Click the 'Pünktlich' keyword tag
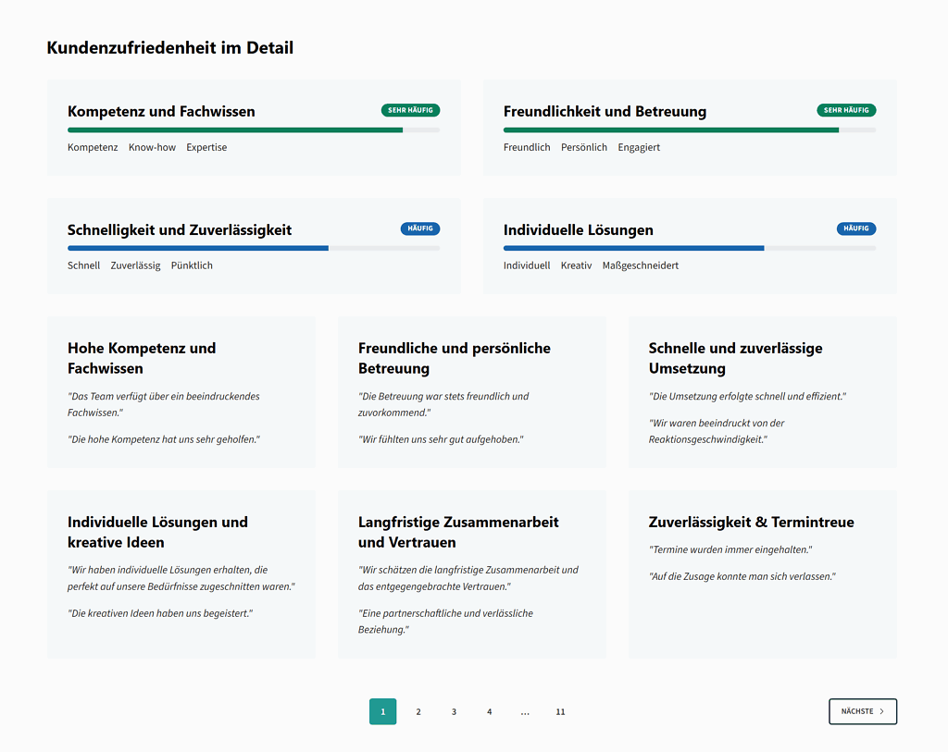The image size is (948, 752). (192, 265)
